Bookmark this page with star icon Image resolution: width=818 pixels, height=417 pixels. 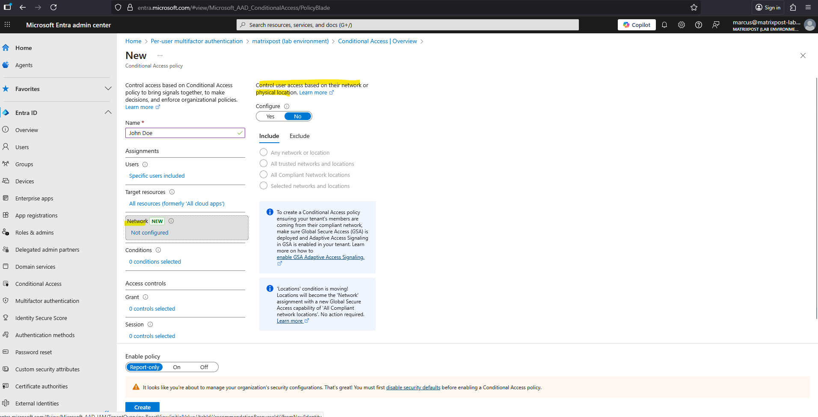click(x=694, y=7)
